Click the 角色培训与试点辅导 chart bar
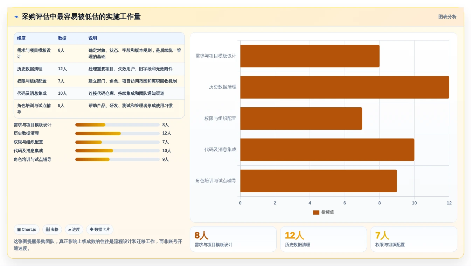The height and width of the screenshot is (266, 471). coord(319,181)
